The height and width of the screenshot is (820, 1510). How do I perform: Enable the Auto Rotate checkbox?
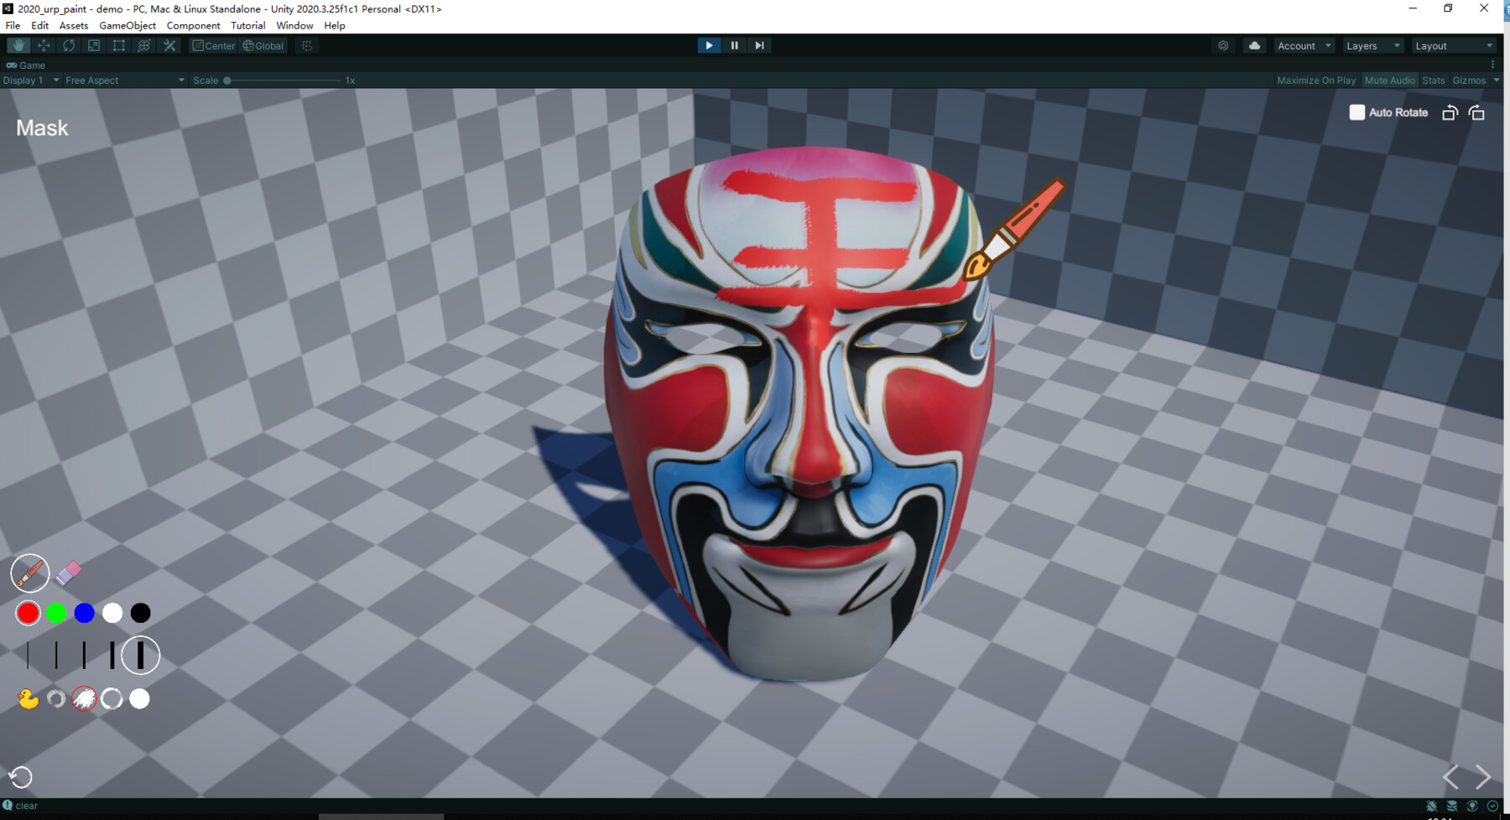[1356, 112]
